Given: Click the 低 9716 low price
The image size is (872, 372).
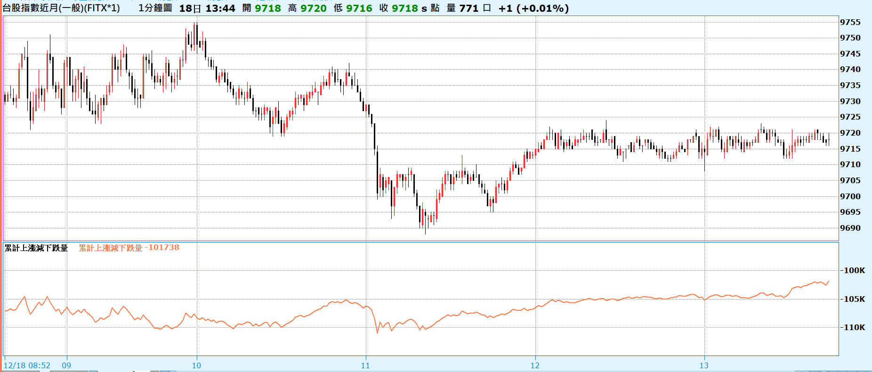Looking at the screenshot, I should (x=353, y=8).
